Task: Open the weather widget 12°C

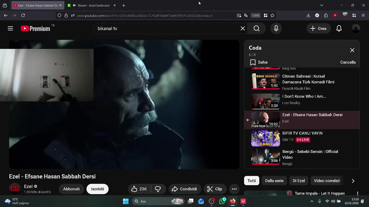Action: [17, 201]
